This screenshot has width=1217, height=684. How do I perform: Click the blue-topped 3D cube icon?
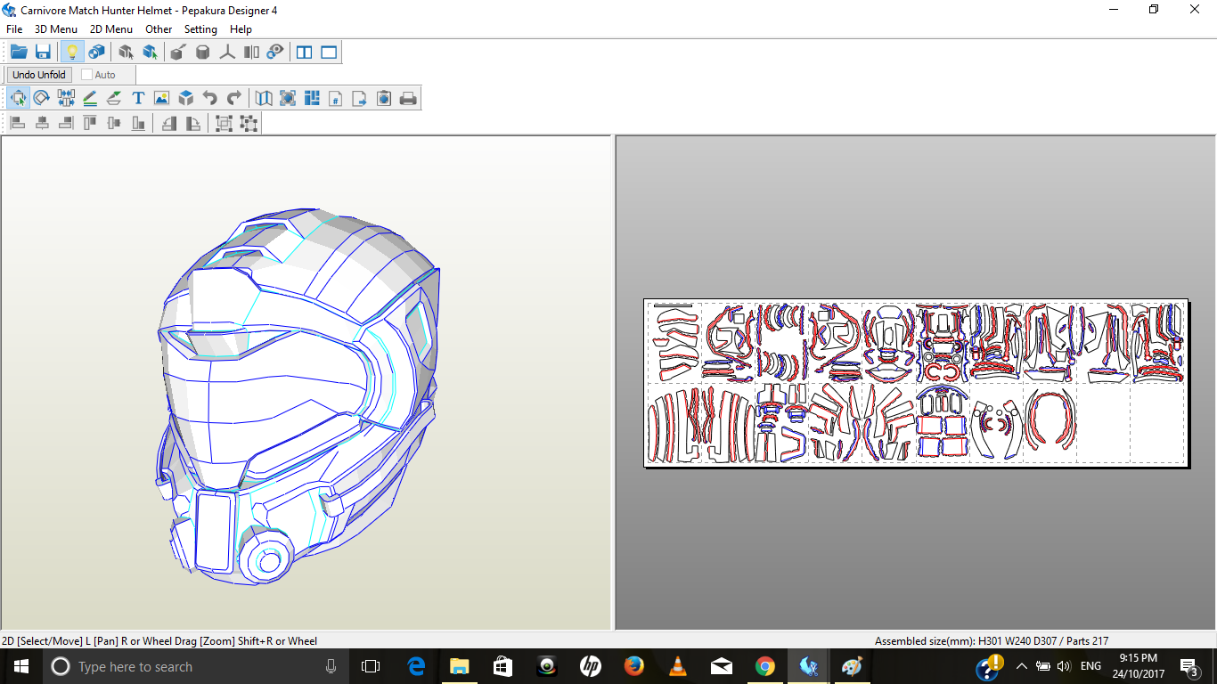click(185, 98)
